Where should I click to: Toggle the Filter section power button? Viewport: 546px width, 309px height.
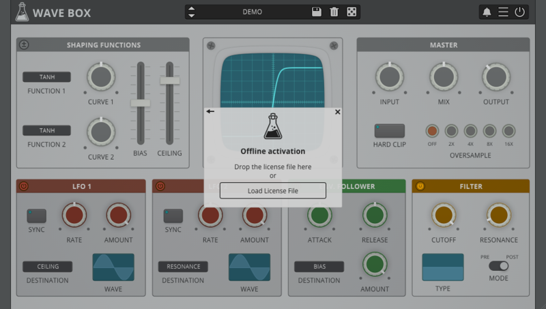[x=420, y=186]
